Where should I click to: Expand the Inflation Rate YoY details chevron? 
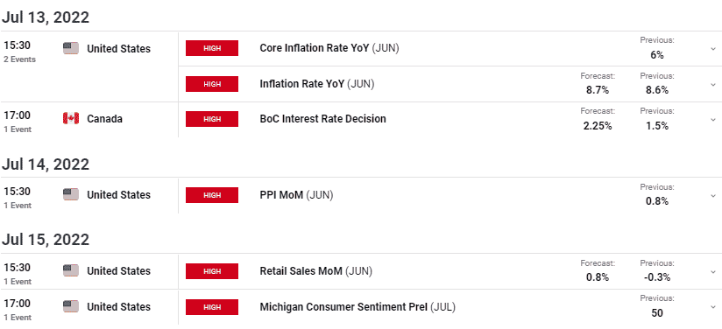pyautogui.click(x=713, y=85)
